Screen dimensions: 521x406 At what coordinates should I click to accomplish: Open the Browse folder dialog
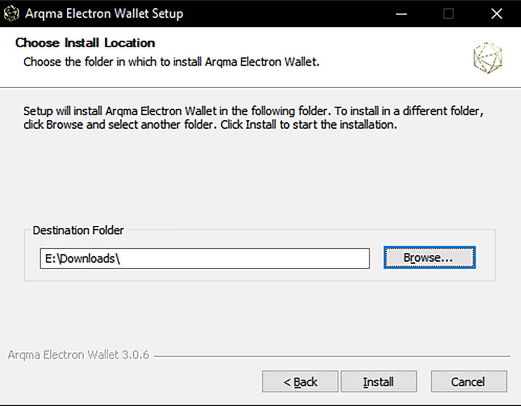point(429,258)
